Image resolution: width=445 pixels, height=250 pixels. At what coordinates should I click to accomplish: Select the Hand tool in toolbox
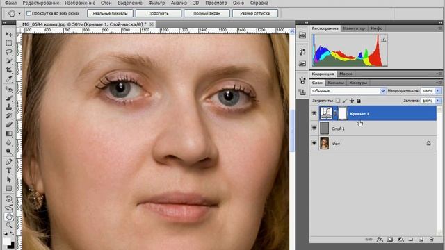[x=9, y=217]
